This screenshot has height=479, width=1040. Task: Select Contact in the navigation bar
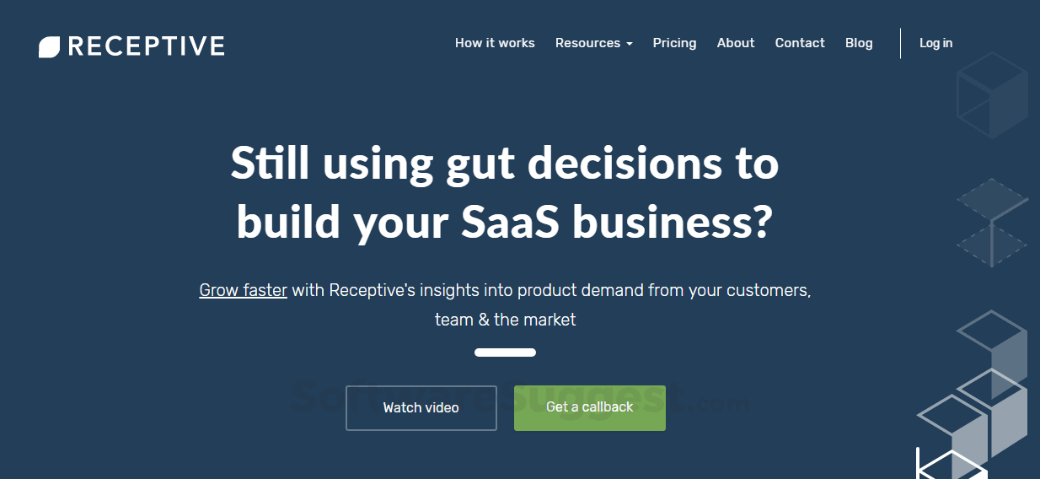[x=800, y=43]
